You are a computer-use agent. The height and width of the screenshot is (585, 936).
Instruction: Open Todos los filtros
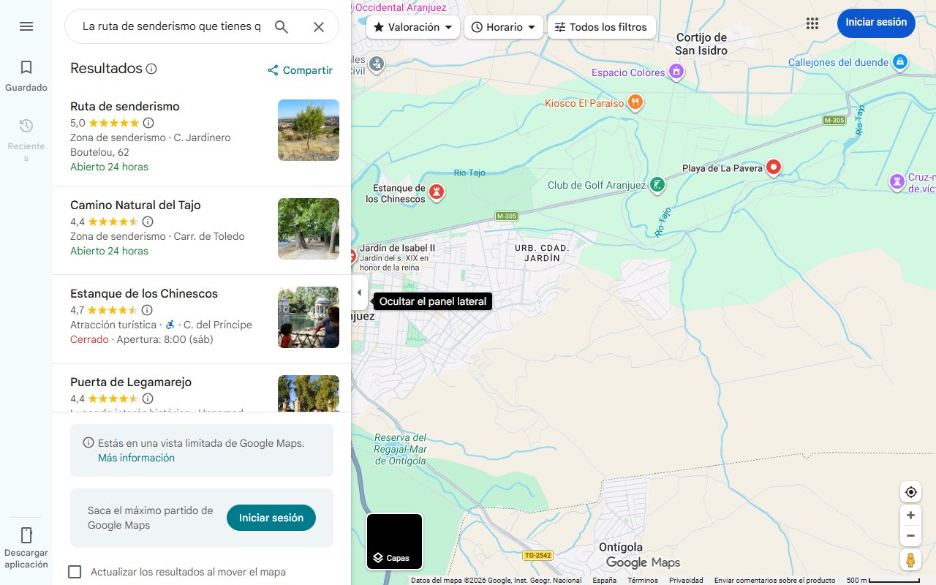(603, 27)
